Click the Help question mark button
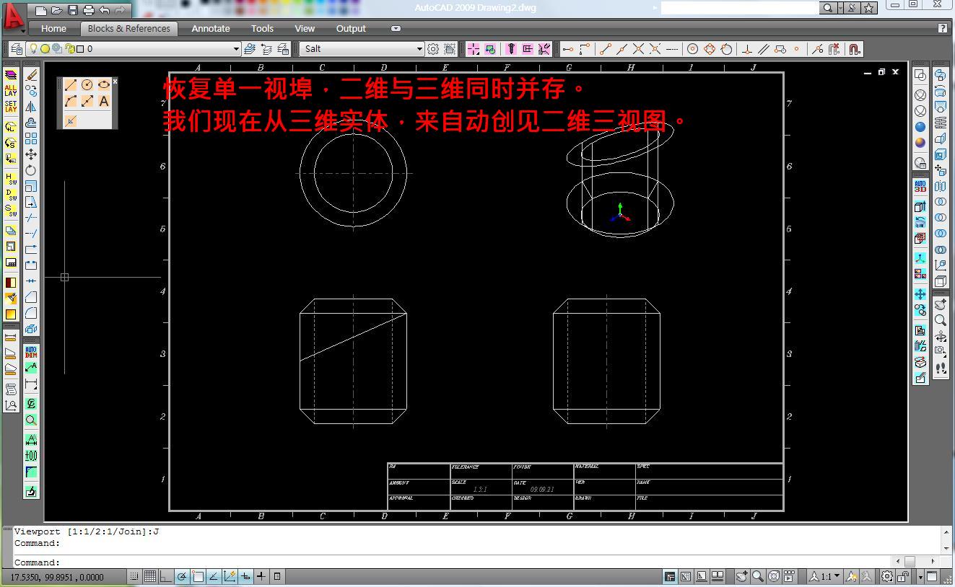 [x=943, y=29]
